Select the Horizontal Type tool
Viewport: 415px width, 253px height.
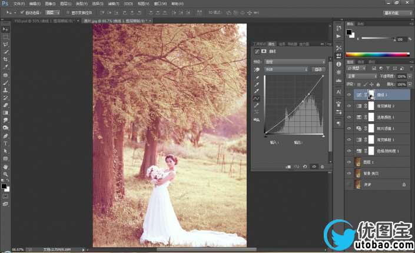5,144
